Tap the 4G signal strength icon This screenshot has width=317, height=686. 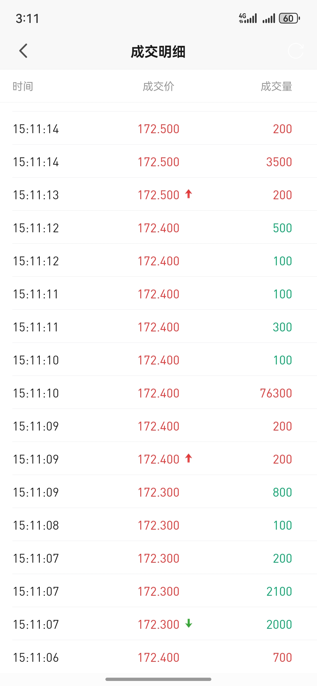248,18
